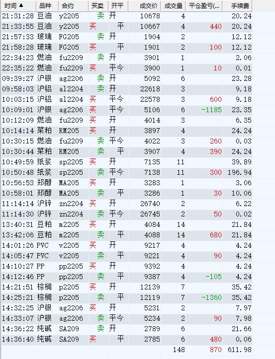Click price 26740 in zn2204 row
The width and height of the screenshot is (275, 359).
coord(150,204)
